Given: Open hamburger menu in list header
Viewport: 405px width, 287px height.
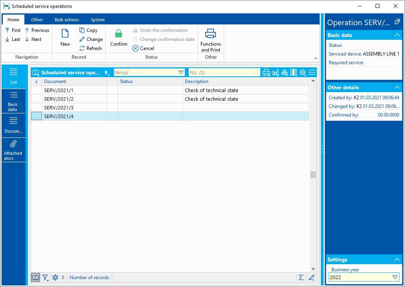Looking at the screenshot, I should tap(312, 73).
